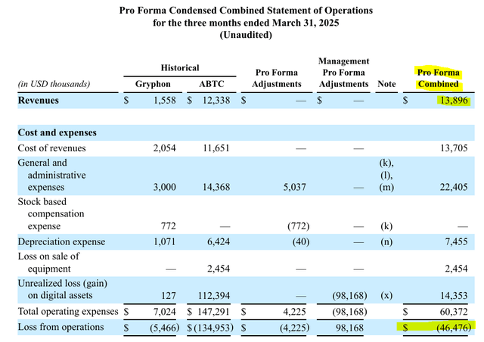Click the 'Cost and expenses' heading
484x342 pixels.
[57, 132]
